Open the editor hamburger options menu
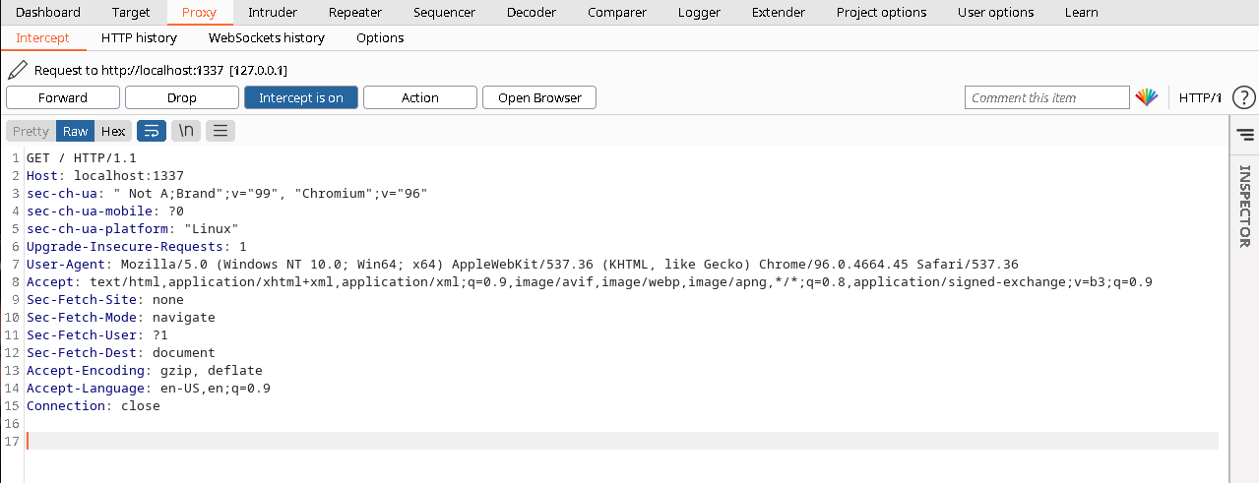The image size is (1259, 483). click(220, 131)
